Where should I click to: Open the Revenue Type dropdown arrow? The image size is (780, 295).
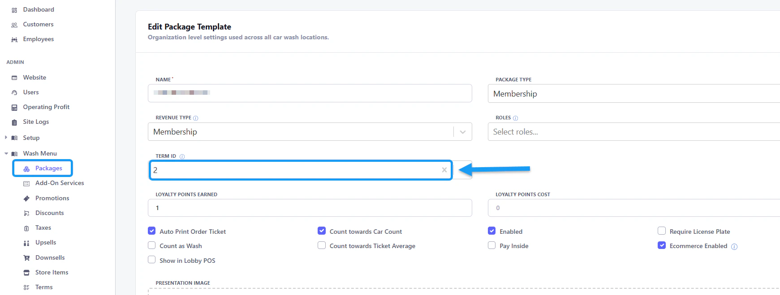(463, 132)
